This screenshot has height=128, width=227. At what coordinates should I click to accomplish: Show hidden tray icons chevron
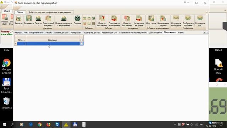click(175, 124)
